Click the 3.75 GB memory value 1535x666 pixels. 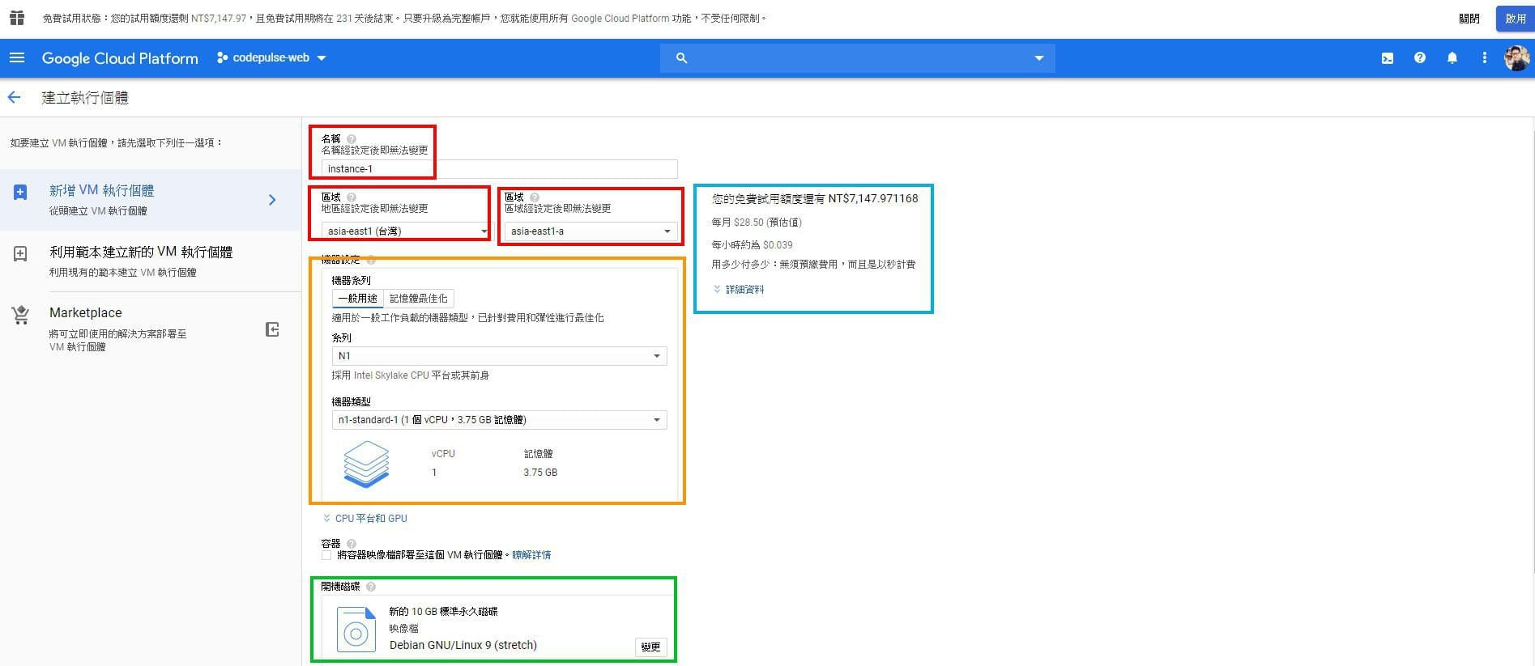pos(540,473)
